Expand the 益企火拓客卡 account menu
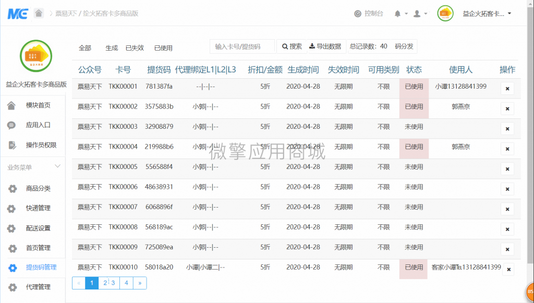Viewport: 534px width, 303px height. pyautogui.click(x=487, y=14)
